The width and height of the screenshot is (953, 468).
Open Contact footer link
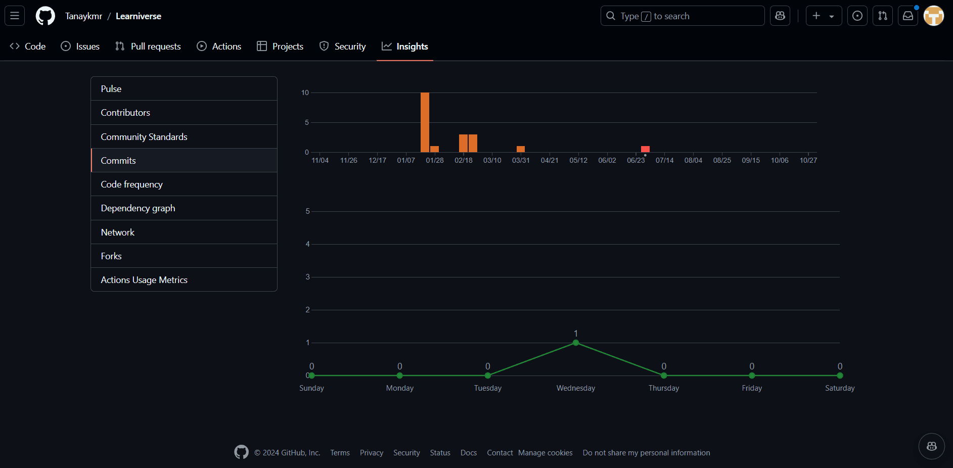(x=500, y=453)
